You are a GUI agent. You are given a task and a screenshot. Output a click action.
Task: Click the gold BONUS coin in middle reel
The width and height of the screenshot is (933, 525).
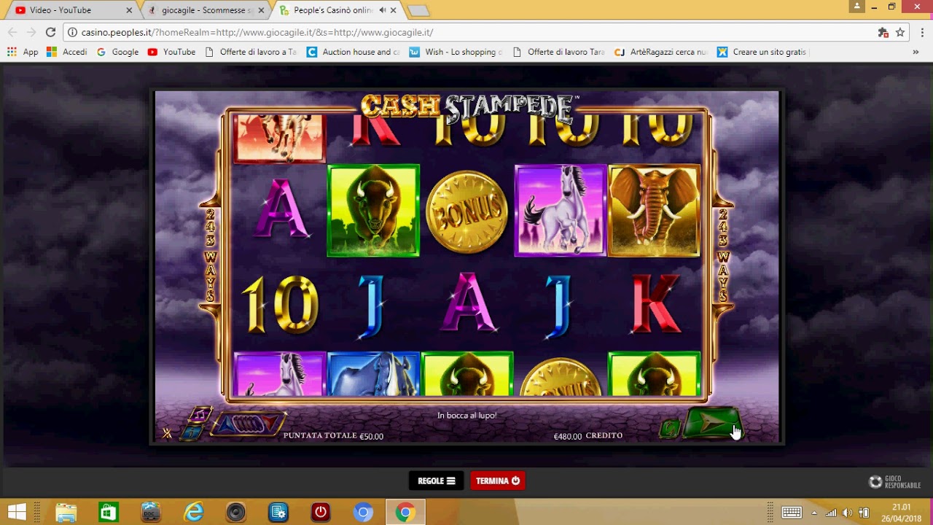click(x=466, y=211)
